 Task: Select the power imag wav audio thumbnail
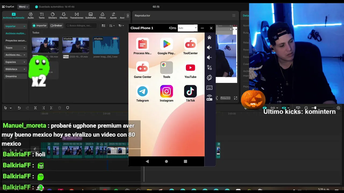(106, 45)
